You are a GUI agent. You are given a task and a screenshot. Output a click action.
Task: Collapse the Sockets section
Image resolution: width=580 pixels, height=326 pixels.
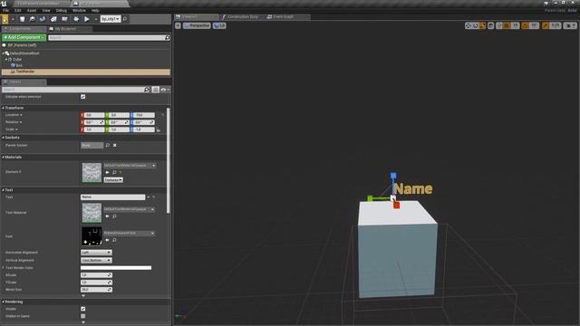coord(4,138)
